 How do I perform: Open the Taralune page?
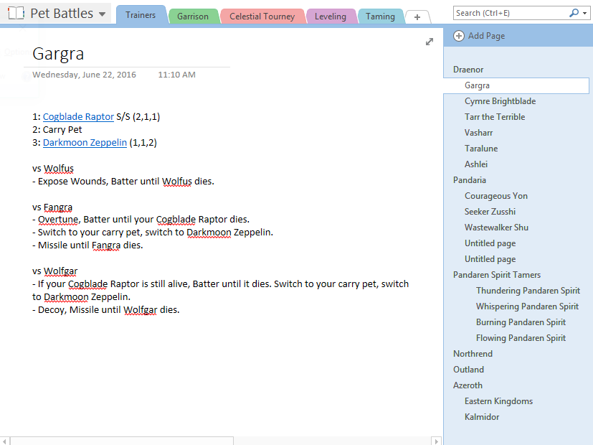481,149
